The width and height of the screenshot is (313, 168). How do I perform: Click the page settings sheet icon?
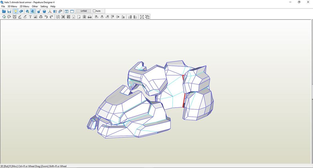tap(74, 17)
